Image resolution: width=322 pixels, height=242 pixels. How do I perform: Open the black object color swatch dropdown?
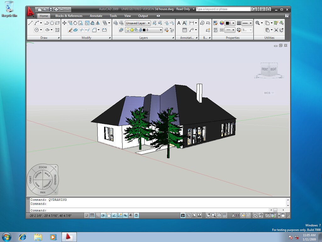(230, 23)
